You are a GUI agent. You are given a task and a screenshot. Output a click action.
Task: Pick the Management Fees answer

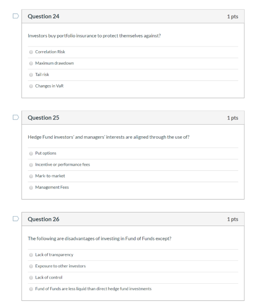pos(31,187)
